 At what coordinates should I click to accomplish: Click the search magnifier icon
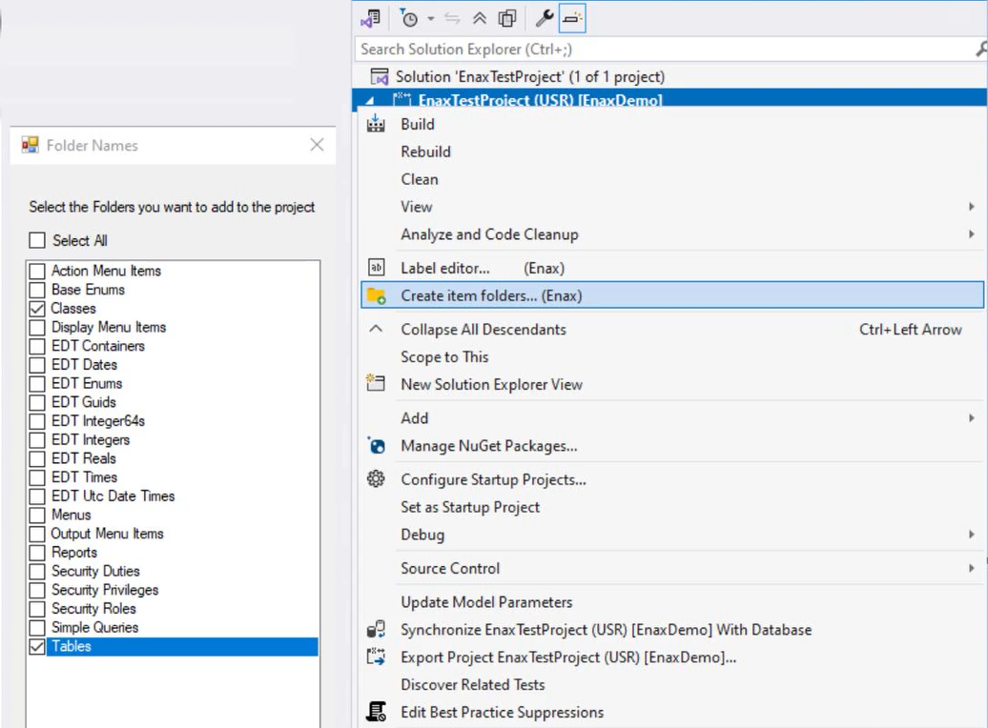pos(981,49)
